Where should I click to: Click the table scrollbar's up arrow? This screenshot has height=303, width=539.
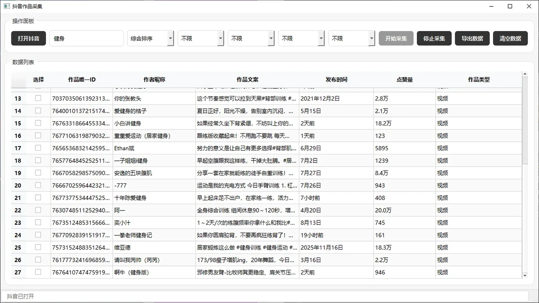(x=525, y=74)
